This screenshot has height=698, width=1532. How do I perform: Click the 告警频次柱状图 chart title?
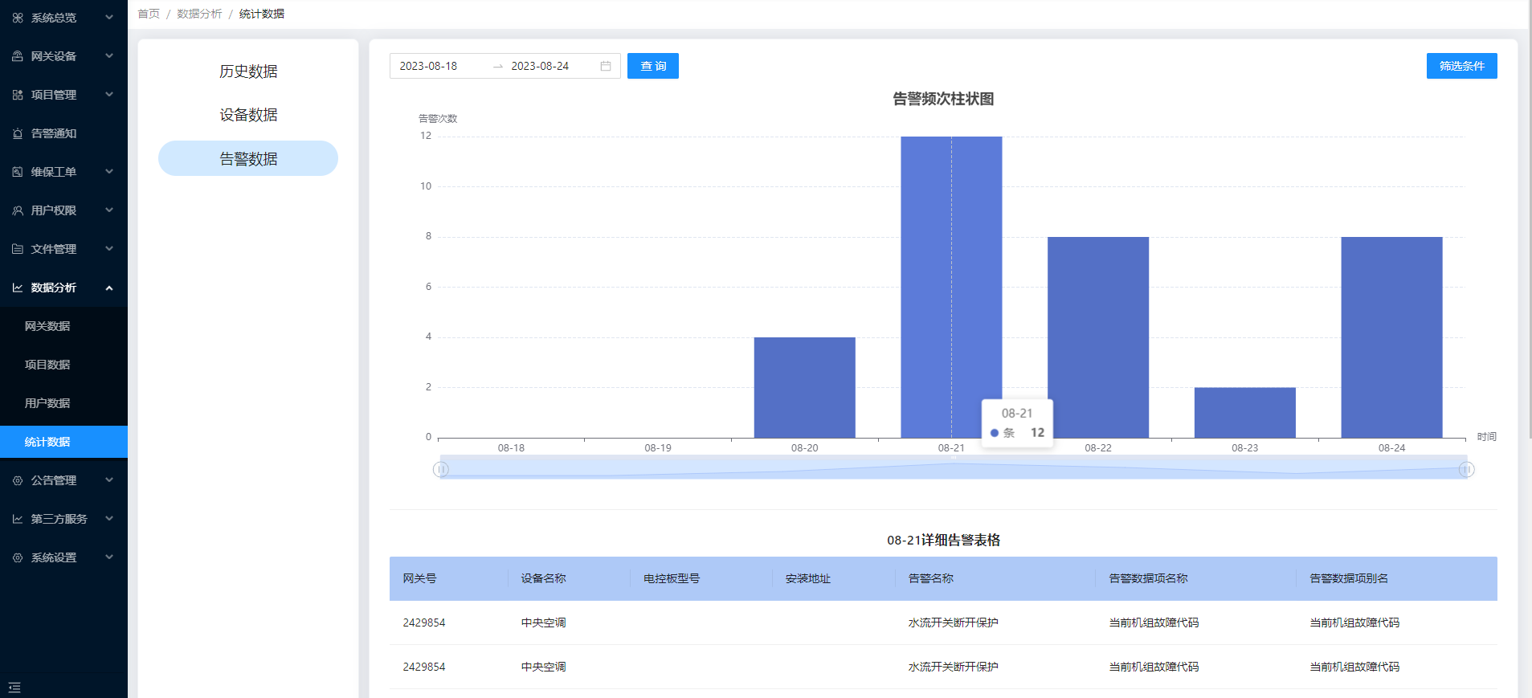point(943,99)
